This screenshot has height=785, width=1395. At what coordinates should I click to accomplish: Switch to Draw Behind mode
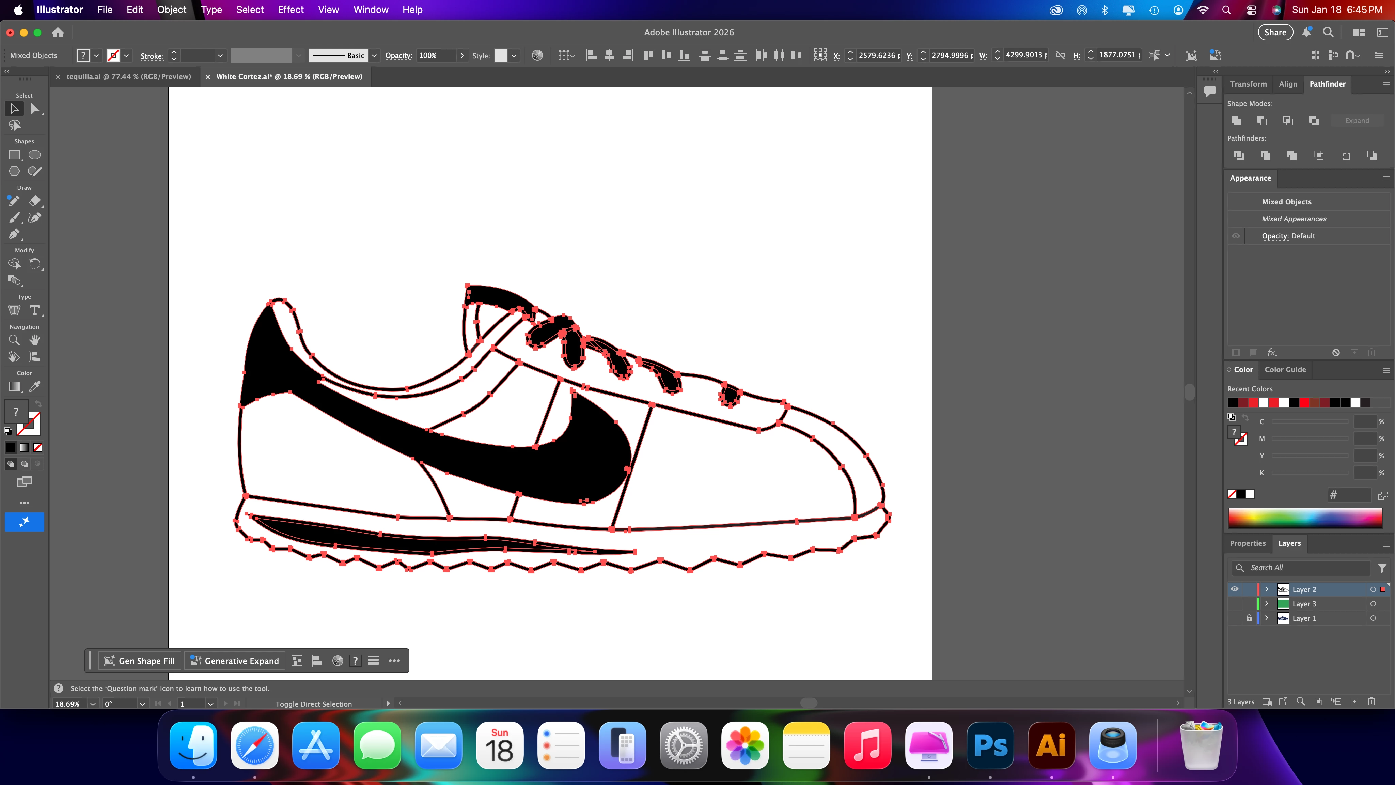click(25, 464)
